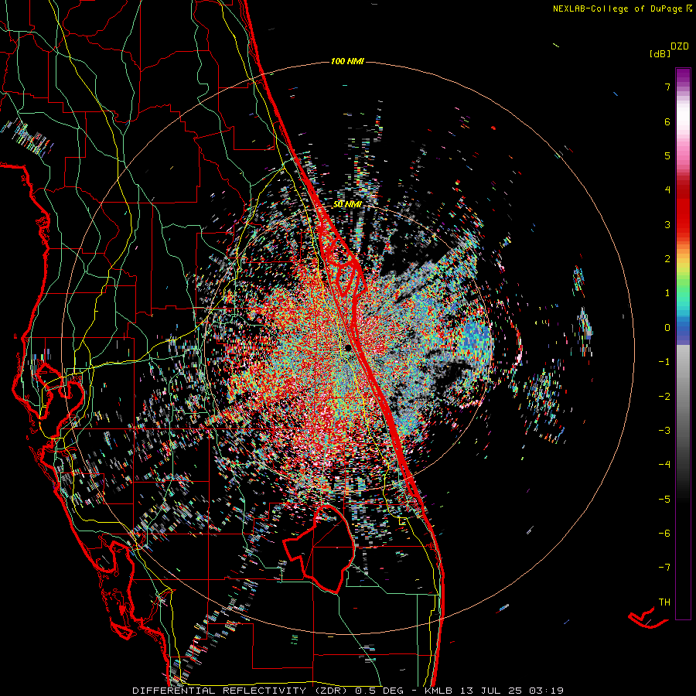Screen dimensions: 696x696
Task: Click the KMLB radar site identifier
Action: (439, 691)
